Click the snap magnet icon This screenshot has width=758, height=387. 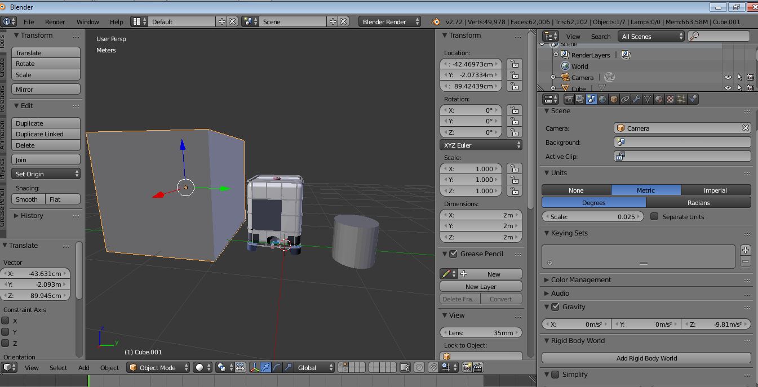coord(433,367)
